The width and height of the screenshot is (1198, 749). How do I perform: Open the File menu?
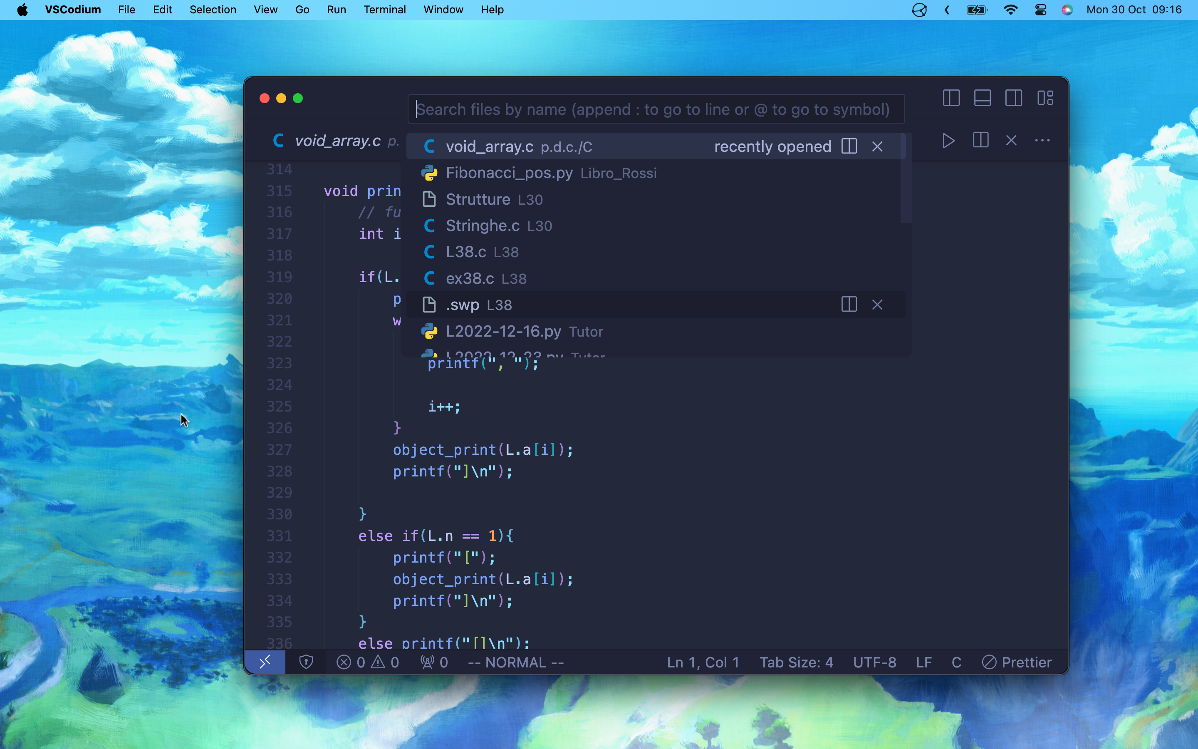127,10
